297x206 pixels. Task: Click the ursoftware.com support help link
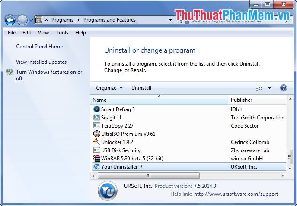pyautogui.click(x=236, y=194)
